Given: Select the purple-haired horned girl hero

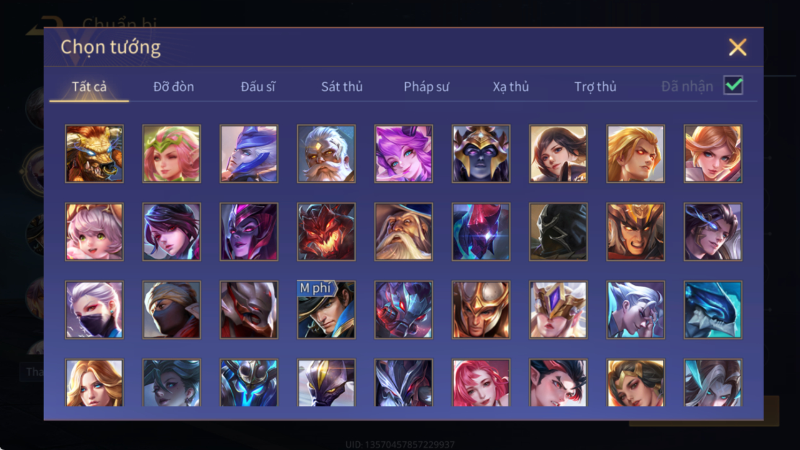Looking at the screenshot, I should pyautogui.click(x=403, y=154).
